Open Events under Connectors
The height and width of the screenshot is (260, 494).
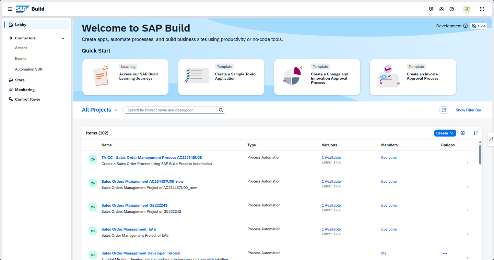click(21, 58)
